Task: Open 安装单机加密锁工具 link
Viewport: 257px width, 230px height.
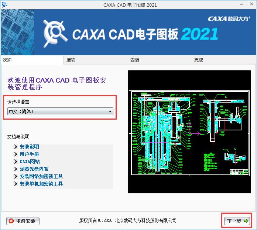Action: [x=41, y=184]
